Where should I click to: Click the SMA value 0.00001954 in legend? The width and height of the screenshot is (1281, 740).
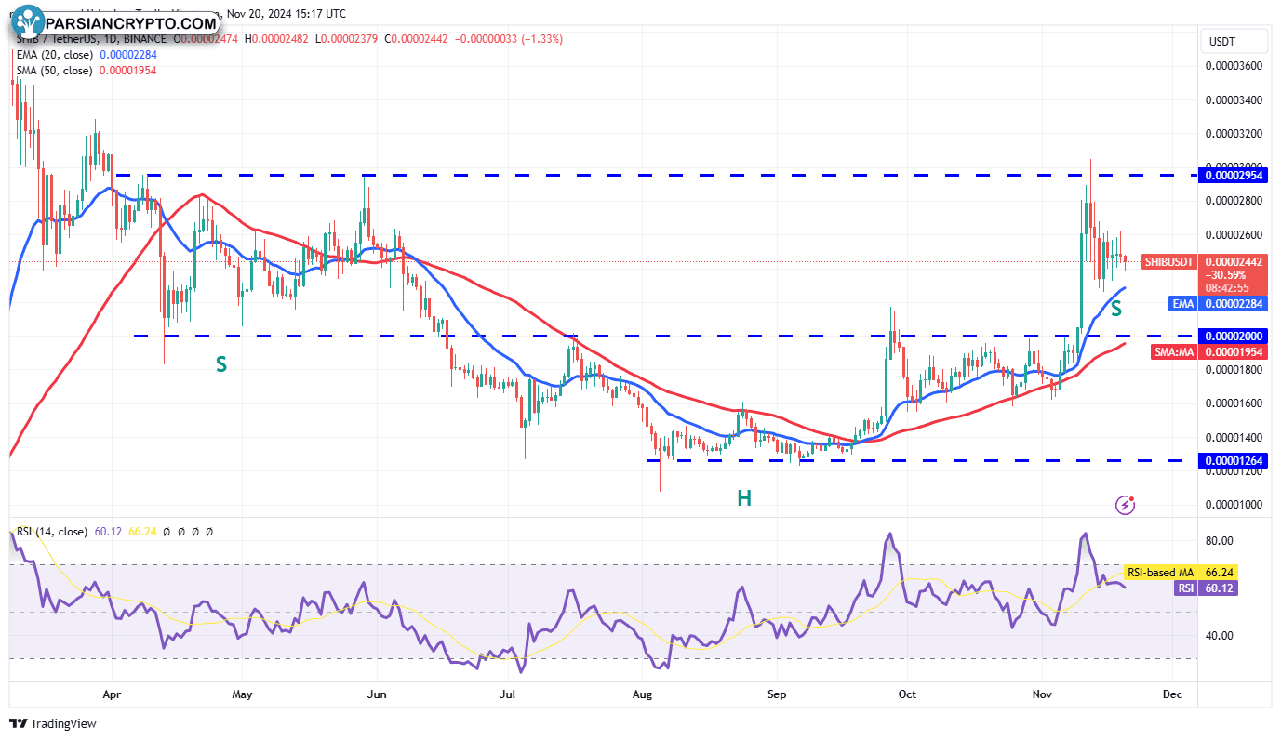point(127,71)
